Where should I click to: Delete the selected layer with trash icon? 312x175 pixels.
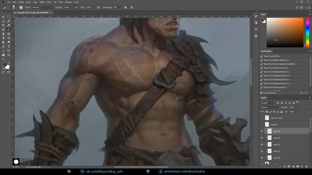point(307,166)
